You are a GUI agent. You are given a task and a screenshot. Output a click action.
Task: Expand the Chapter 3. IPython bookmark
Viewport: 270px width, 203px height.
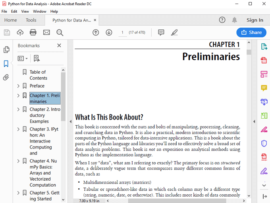coord(18,129)
